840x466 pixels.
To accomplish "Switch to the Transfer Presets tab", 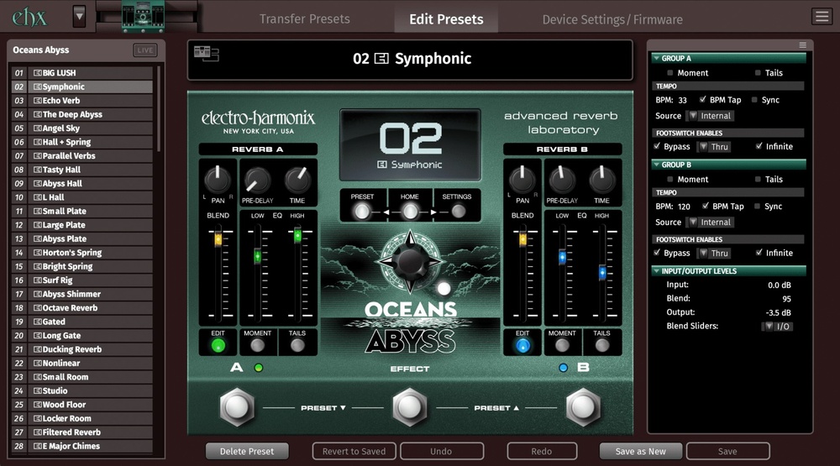I will click(304, 19).
